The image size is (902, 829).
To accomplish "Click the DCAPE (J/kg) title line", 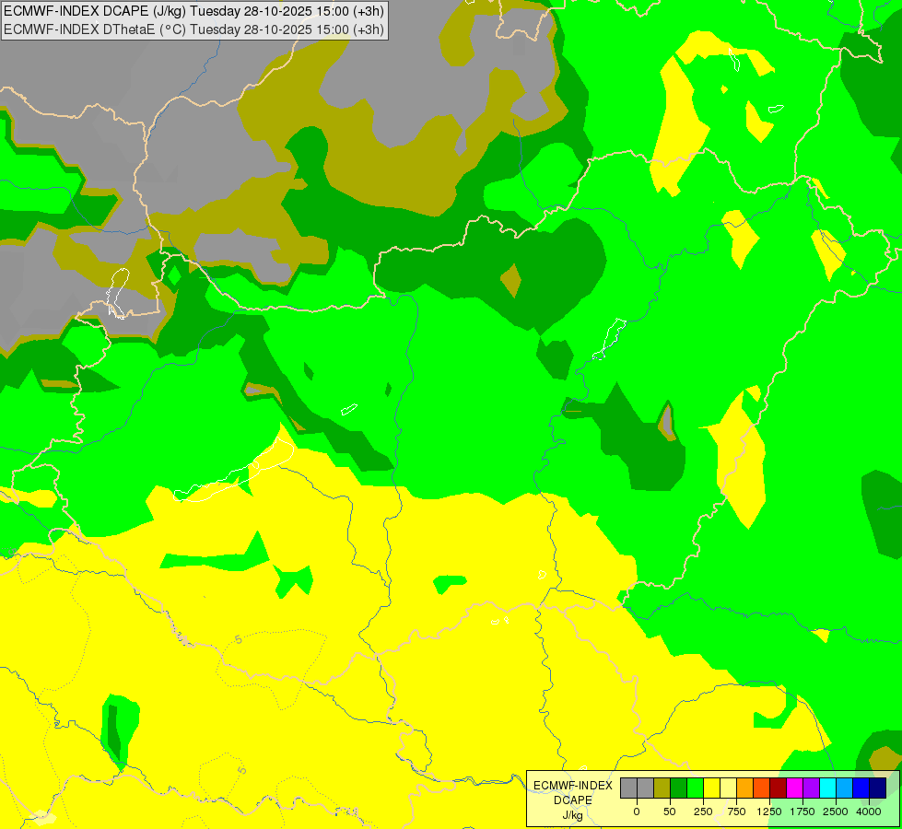I will click(193, 11).
